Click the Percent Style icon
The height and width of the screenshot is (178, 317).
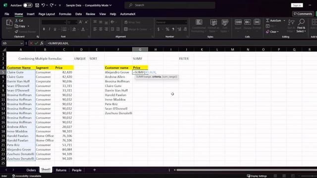167,29
